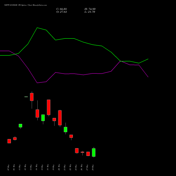Click the 14 May date label

click(x=37, y=168)
